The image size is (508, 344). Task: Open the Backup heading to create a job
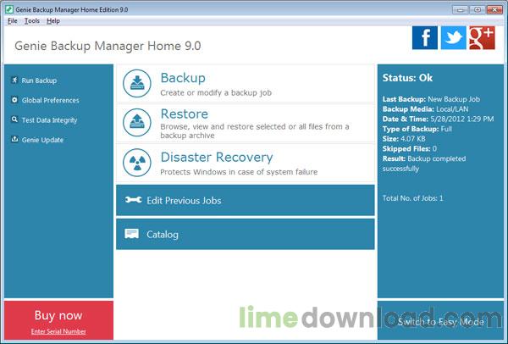tap(183, 78)
